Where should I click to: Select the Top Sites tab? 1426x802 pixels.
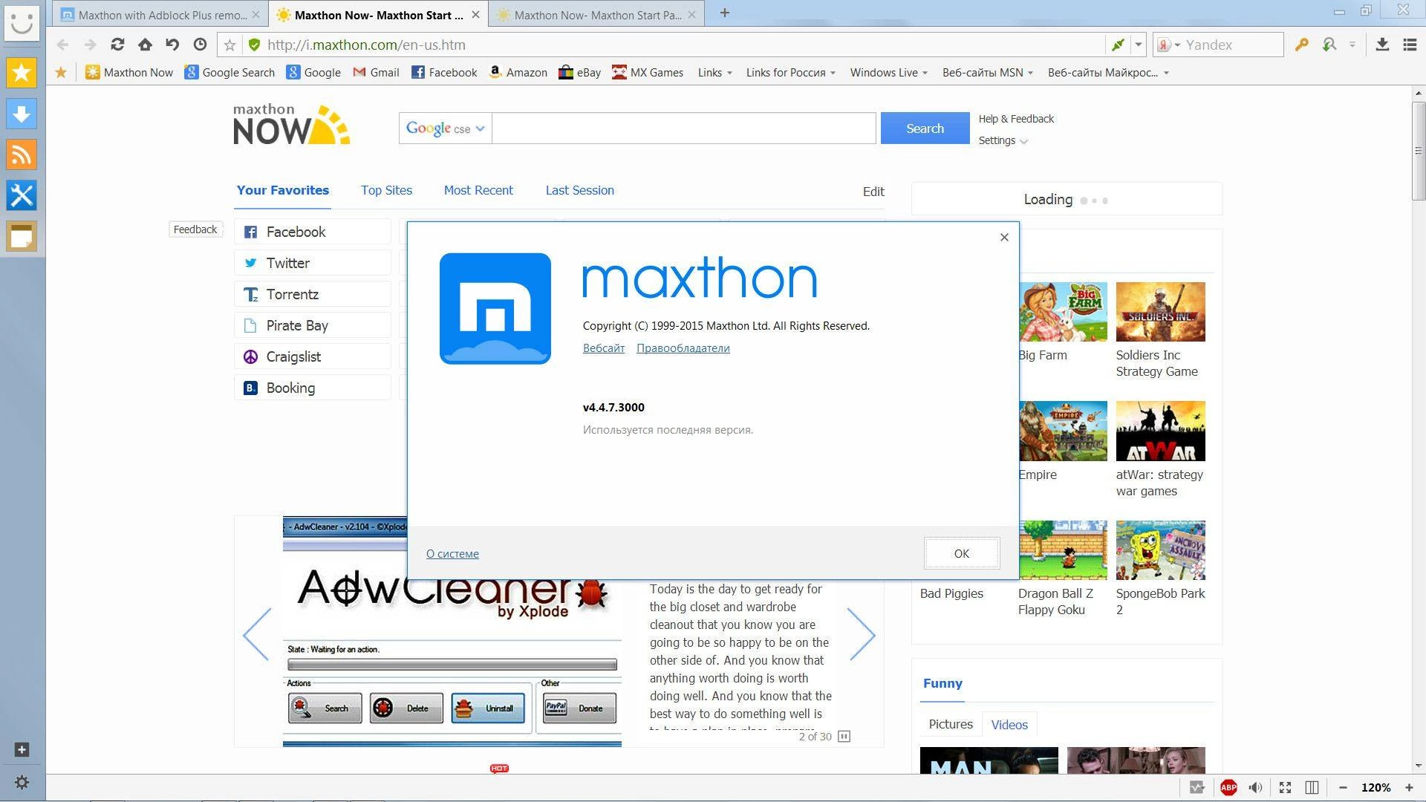386,190
